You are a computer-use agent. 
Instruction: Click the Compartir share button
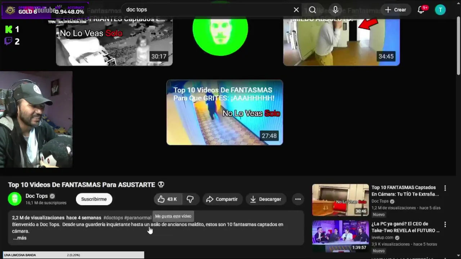pos(222,199)
